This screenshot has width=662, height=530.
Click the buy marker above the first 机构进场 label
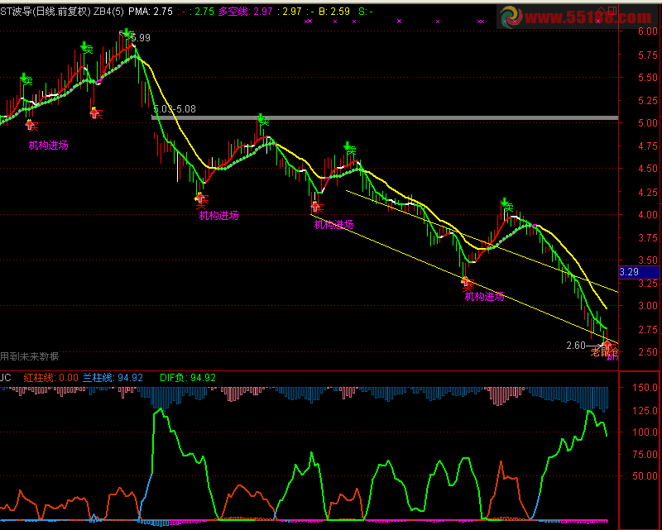(x=31, y=126)
